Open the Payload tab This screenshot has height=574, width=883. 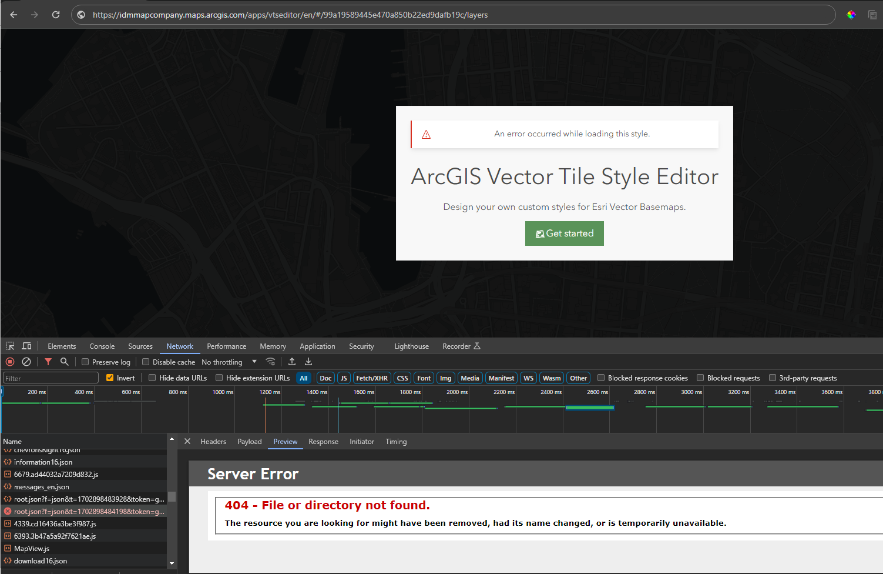(250, 442)
